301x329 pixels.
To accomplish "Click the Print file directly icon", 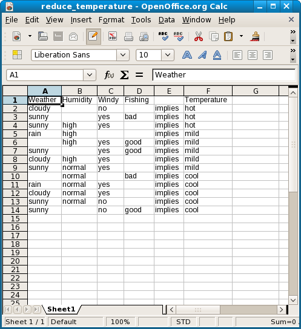I will pos(128,36).
